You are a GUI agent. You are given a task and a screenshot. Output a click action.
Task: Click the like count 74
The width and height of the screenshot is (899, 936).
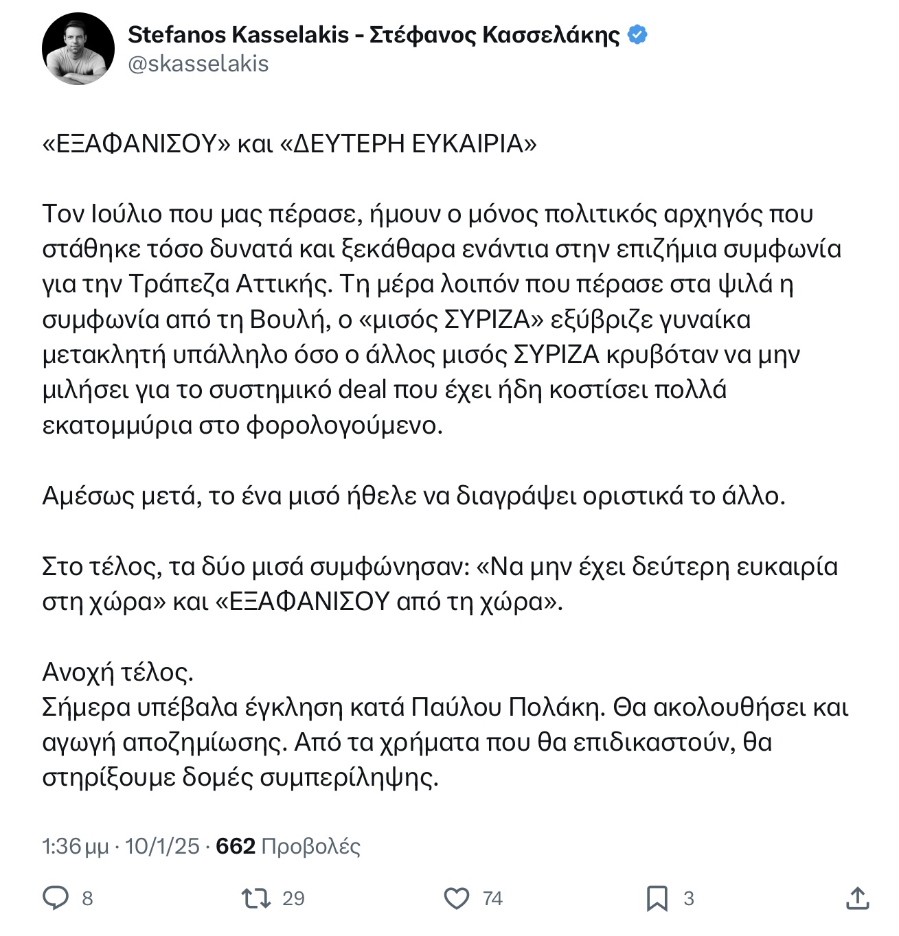click(492, 899)
